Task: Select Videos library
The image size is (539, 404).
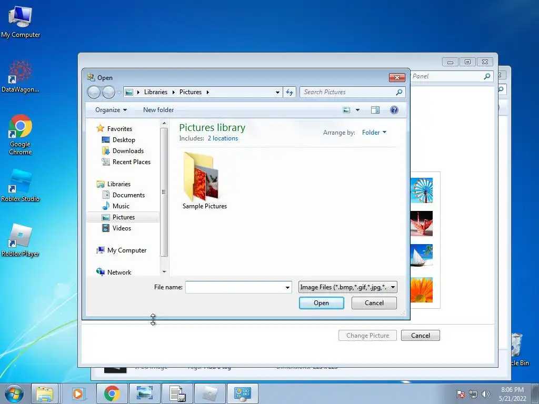Action: coord(122,228)
